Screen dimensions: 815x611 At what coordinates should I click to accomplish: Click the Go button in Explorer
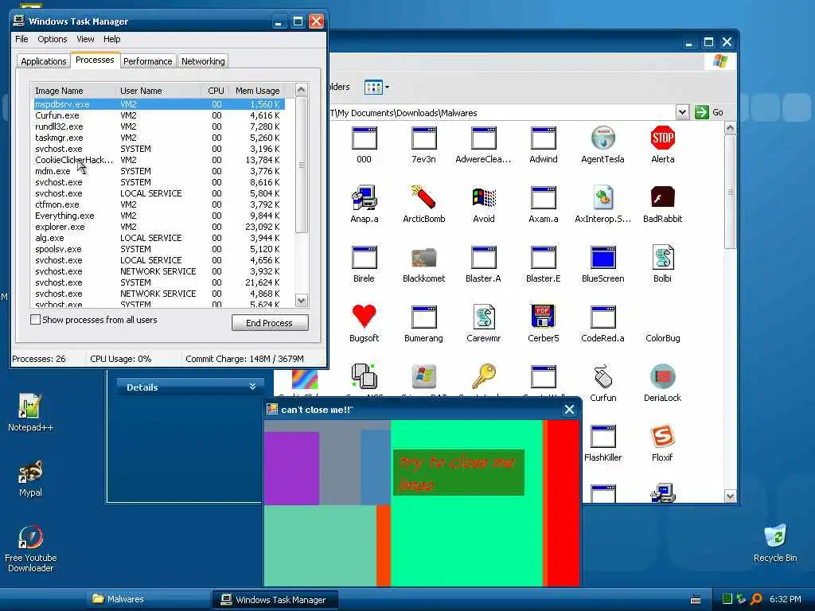708,112
